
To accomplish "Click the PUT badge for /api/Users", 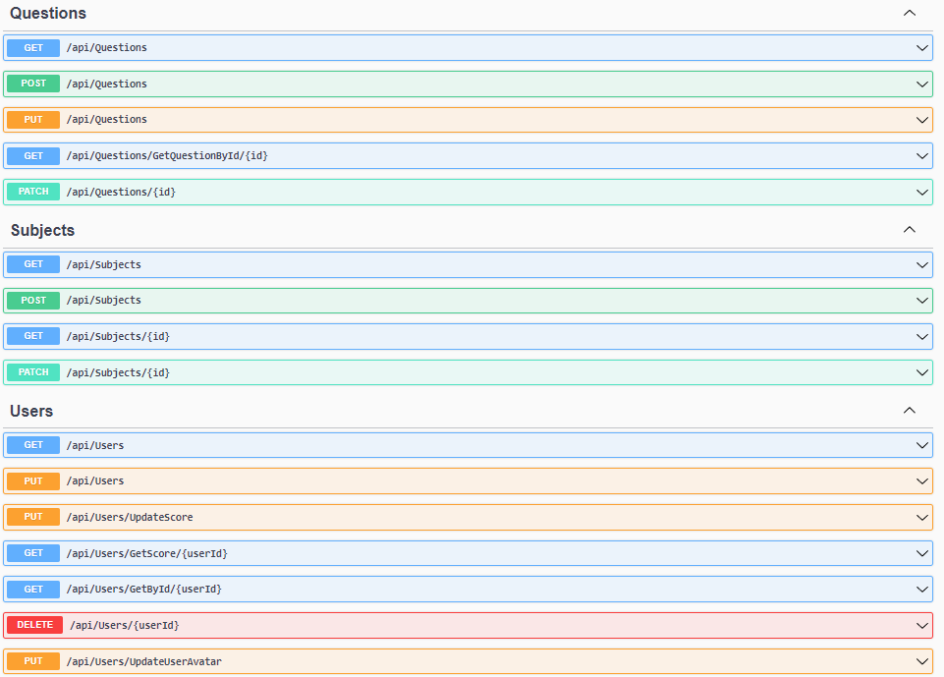I will (x=33, y=480).
